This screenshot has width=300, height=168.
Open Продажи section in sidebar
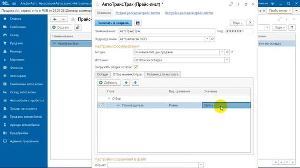pos(16,43)
